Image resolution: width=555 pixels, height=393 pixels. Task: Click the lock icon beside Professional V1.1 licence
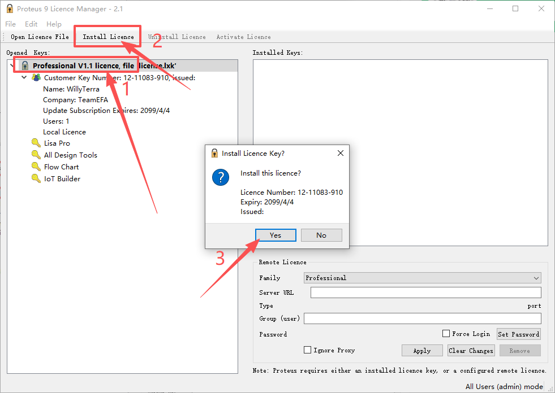(x=25, y=65)
